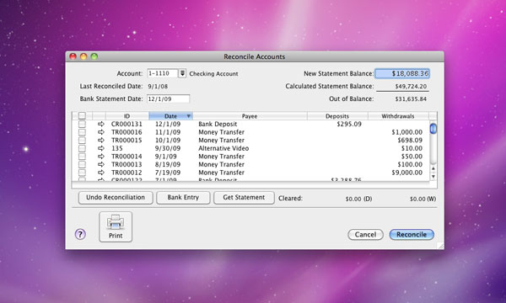Open detail arrow for TR000014 row
The image size is (506, 303).
(101, 157)
